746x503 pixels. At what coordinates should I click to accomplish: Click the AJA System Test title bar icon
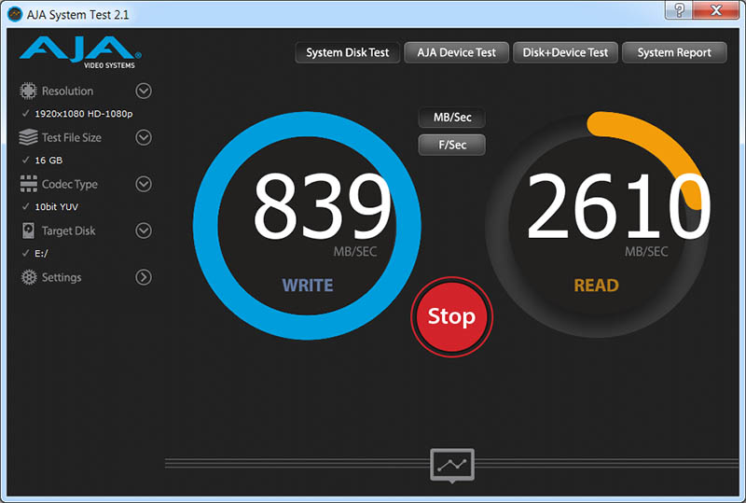15,14
